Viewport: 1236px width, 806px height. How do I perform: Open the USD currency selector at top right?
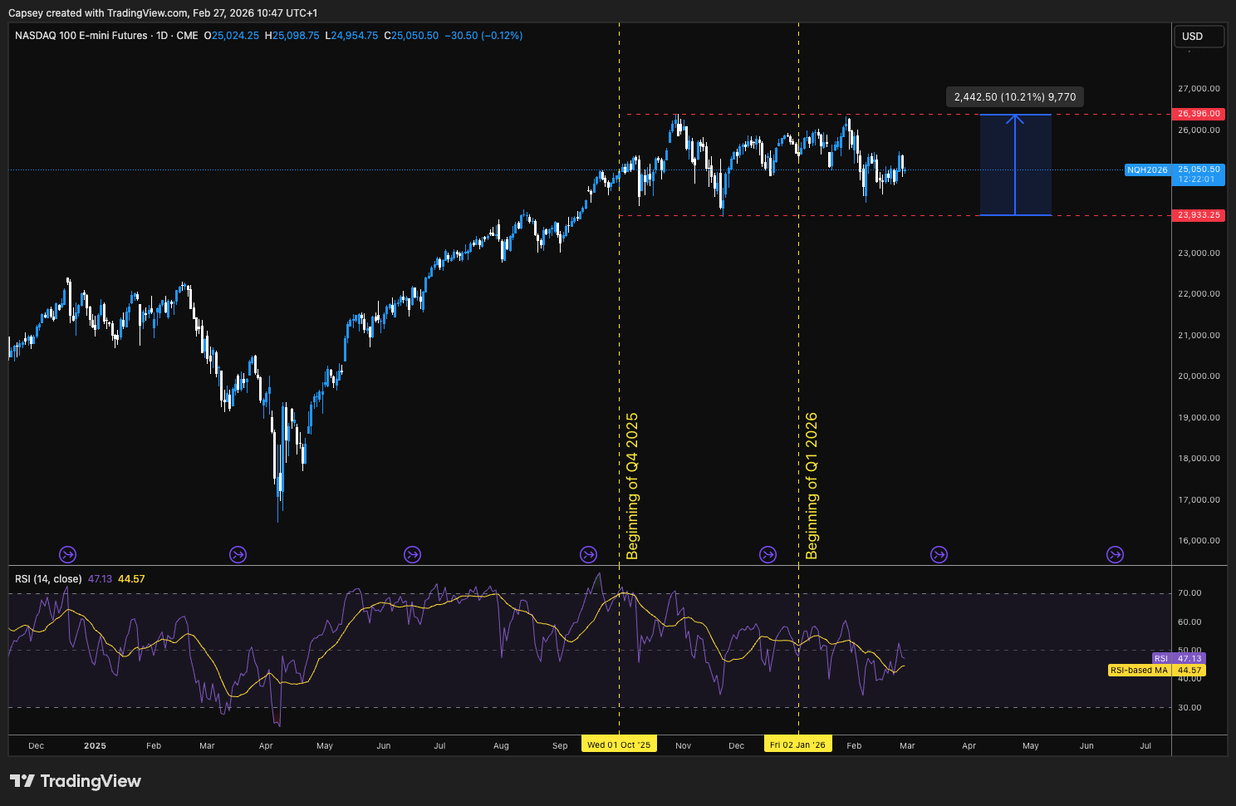tap(1199, 36)
